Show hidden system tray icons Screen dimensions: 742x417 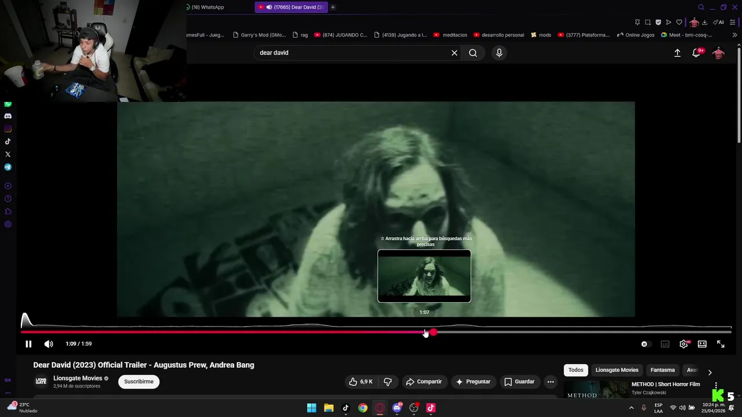click(631, 408)
